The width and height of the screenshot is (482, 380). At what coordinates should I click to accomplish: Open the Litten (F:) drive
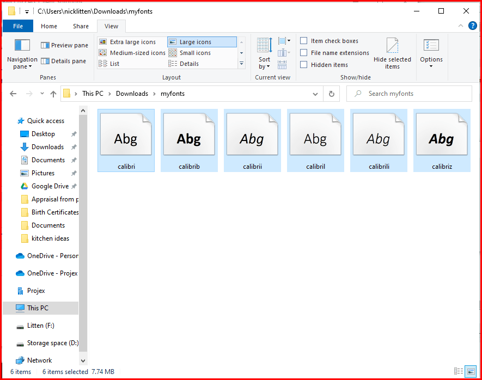click(x=35, y=326)
